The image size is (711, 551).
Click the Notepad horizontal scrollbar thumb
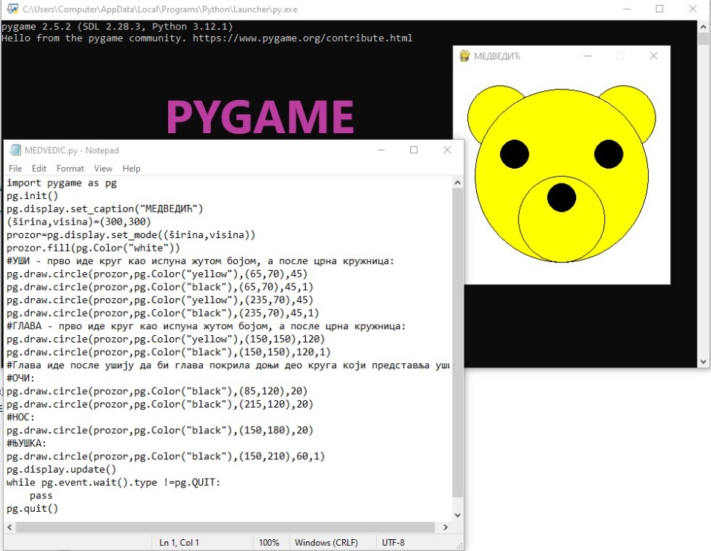[x=225, y=527]
